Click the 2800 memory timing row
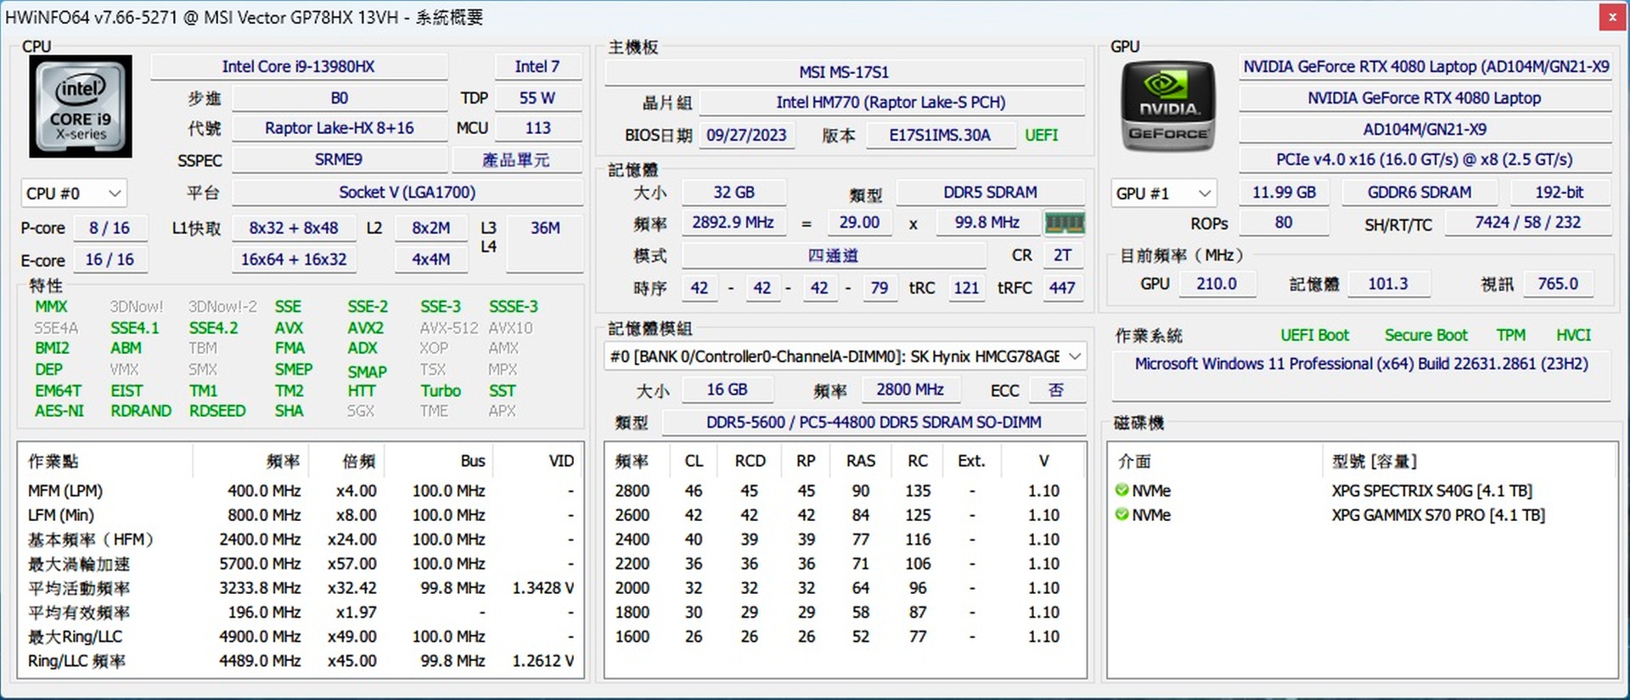1630x700 pixels. click(845, 491)
